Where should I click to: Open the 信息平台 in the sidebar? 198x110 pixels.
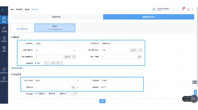4,79
